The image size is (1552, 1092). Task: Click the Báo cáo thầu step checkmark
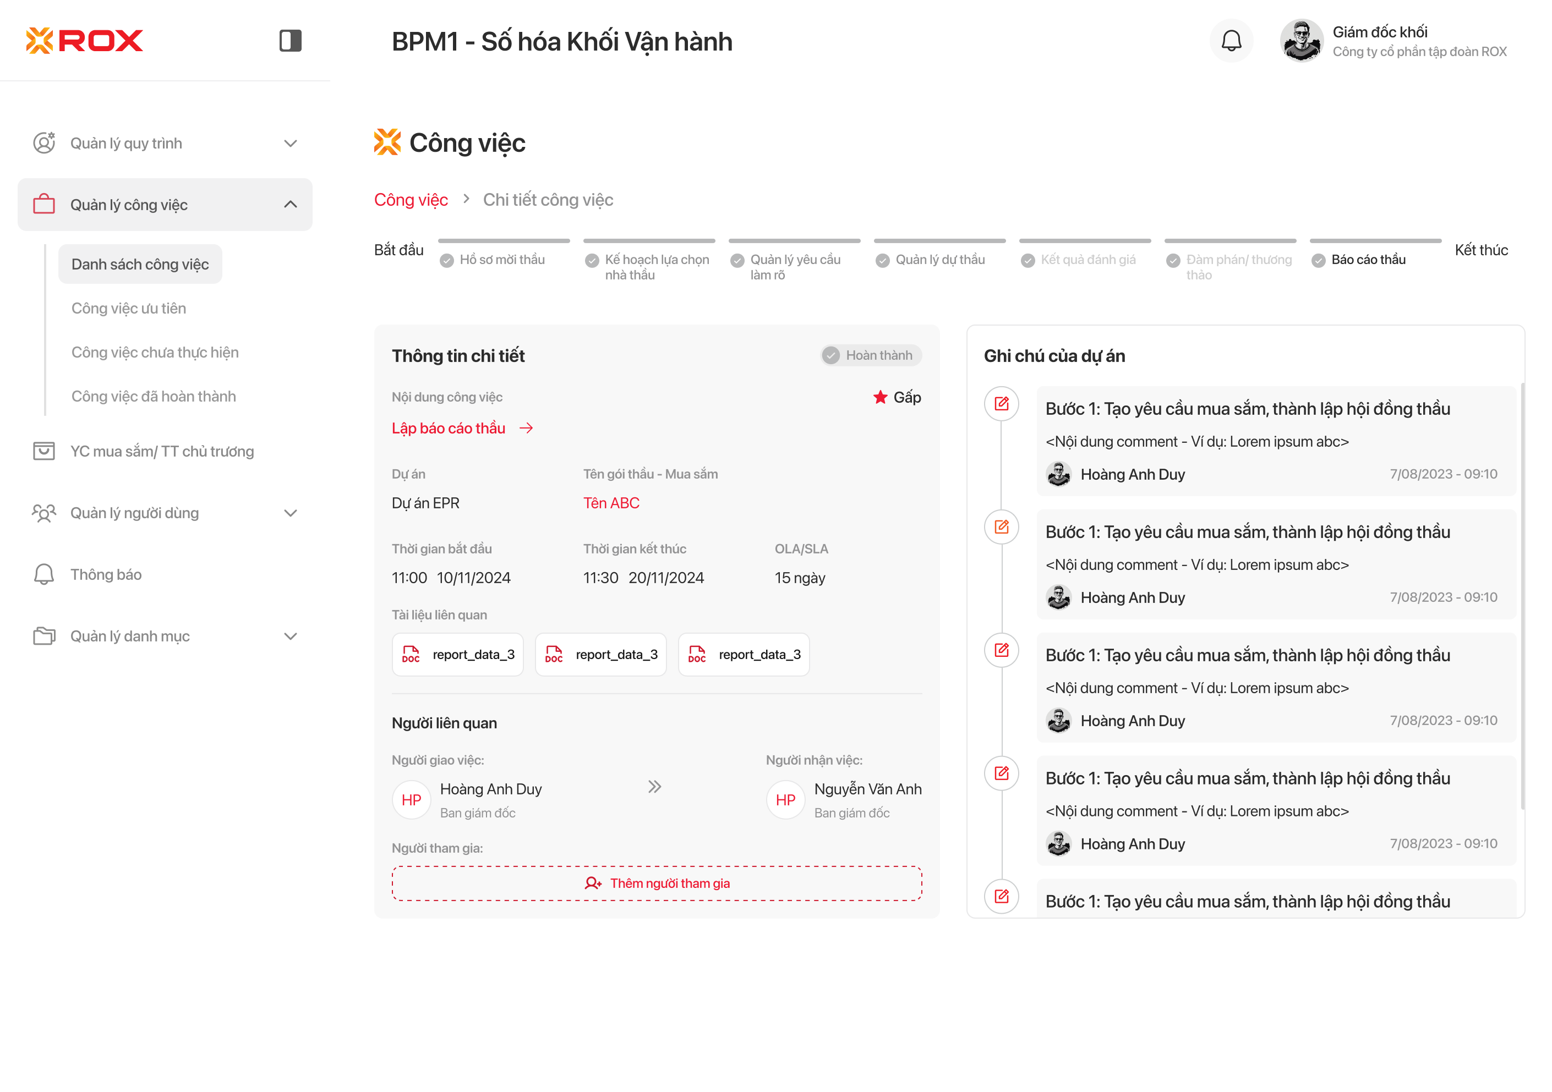1318,261
